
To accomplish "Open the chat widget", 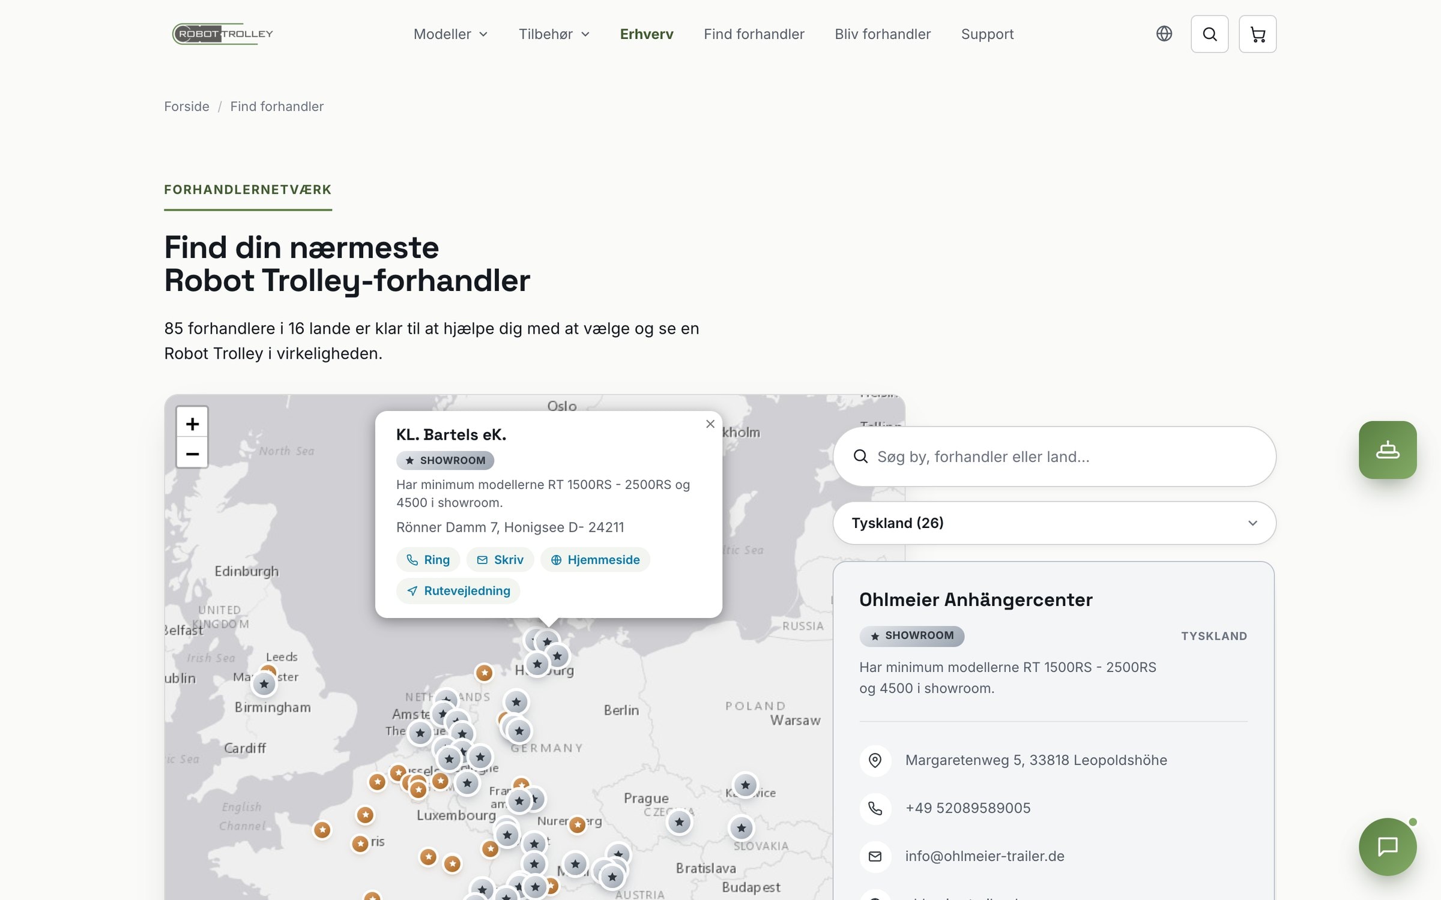I will click(x=1388, y=847).
